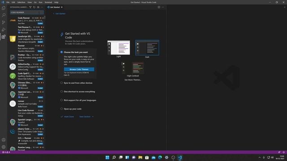Select the EditorConfig extension icon

(x=13, y=67)
